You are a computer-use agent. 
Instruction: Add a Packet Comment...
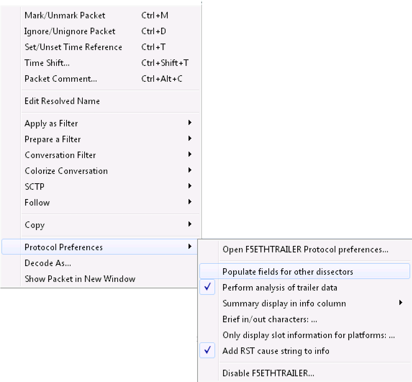pyautogui.click(x=101, y=78)
